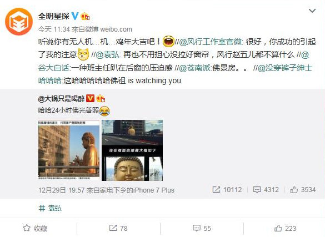Open the @风行工作室官微 profile mention

pos(210,42)
